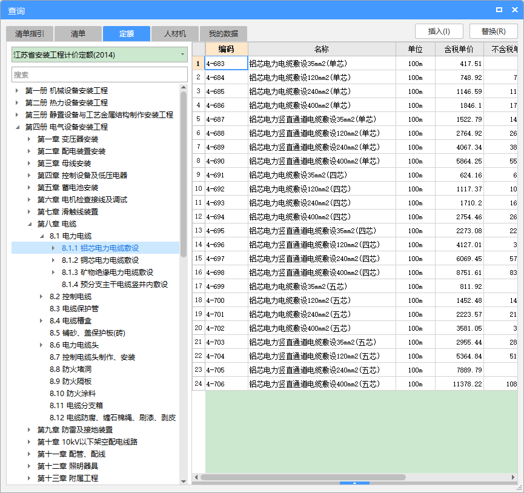
Task: Open the 人材机 tab
Action: point(175,34)
